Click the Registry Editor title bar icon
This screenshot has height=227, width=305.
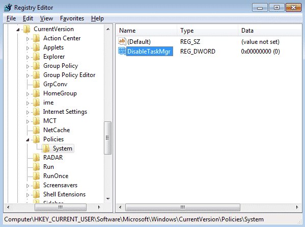[8, 8]
